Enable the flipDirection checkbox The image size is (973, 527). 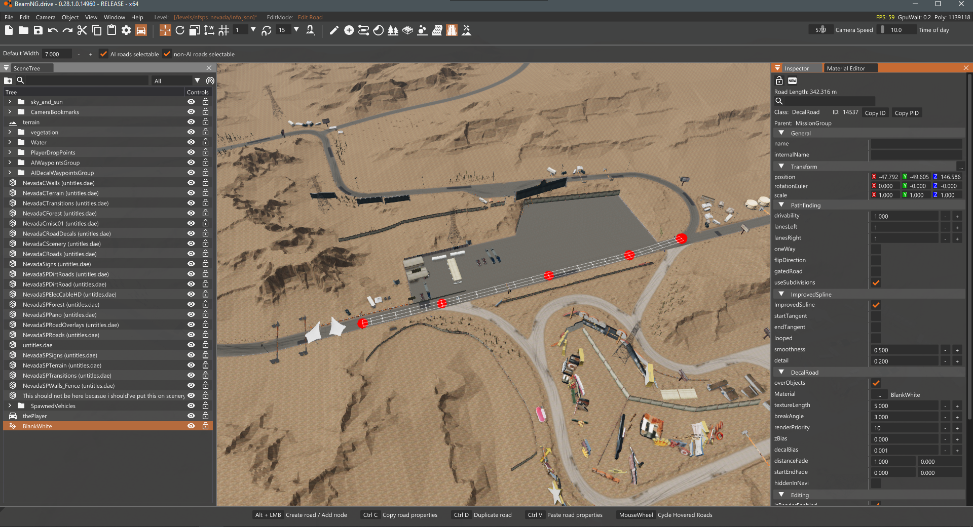(x=876, y=260)
